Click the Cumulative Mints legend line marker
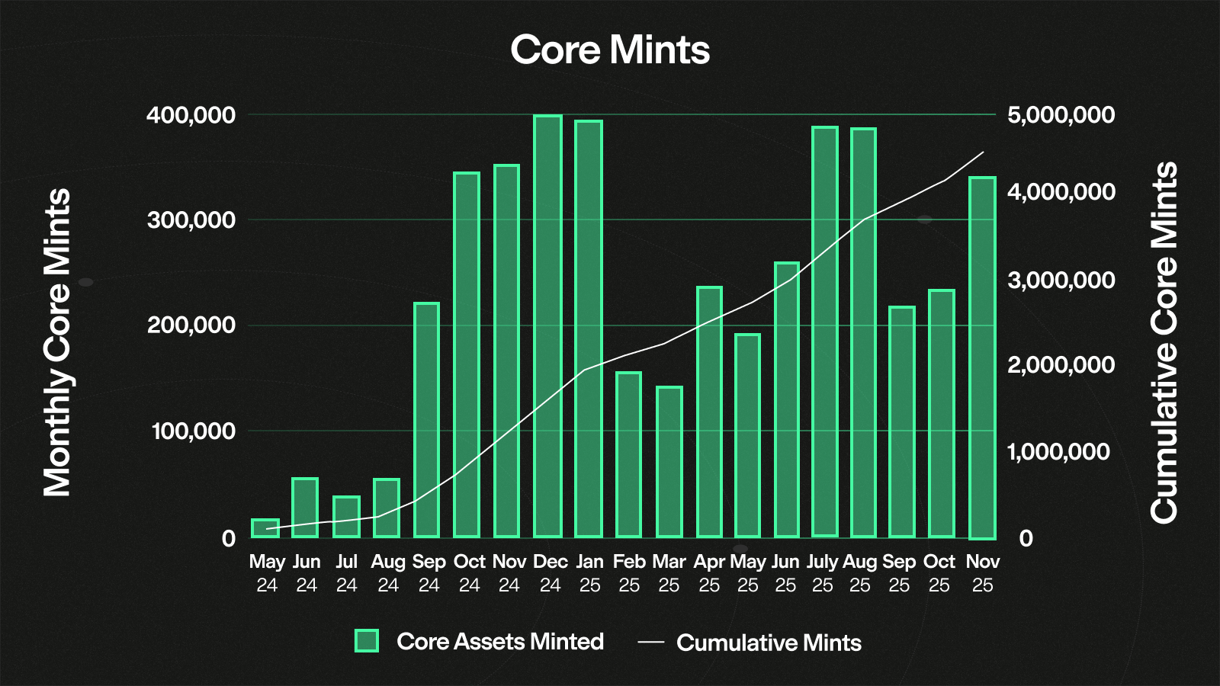 click(x=651, y=643)
